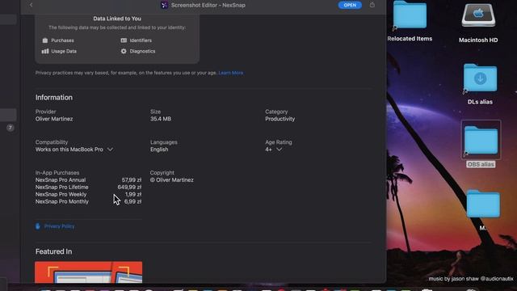Viewport: 517px width, 291px height.
Task: Click the Diagnostics label
Action: click(142, 51)
